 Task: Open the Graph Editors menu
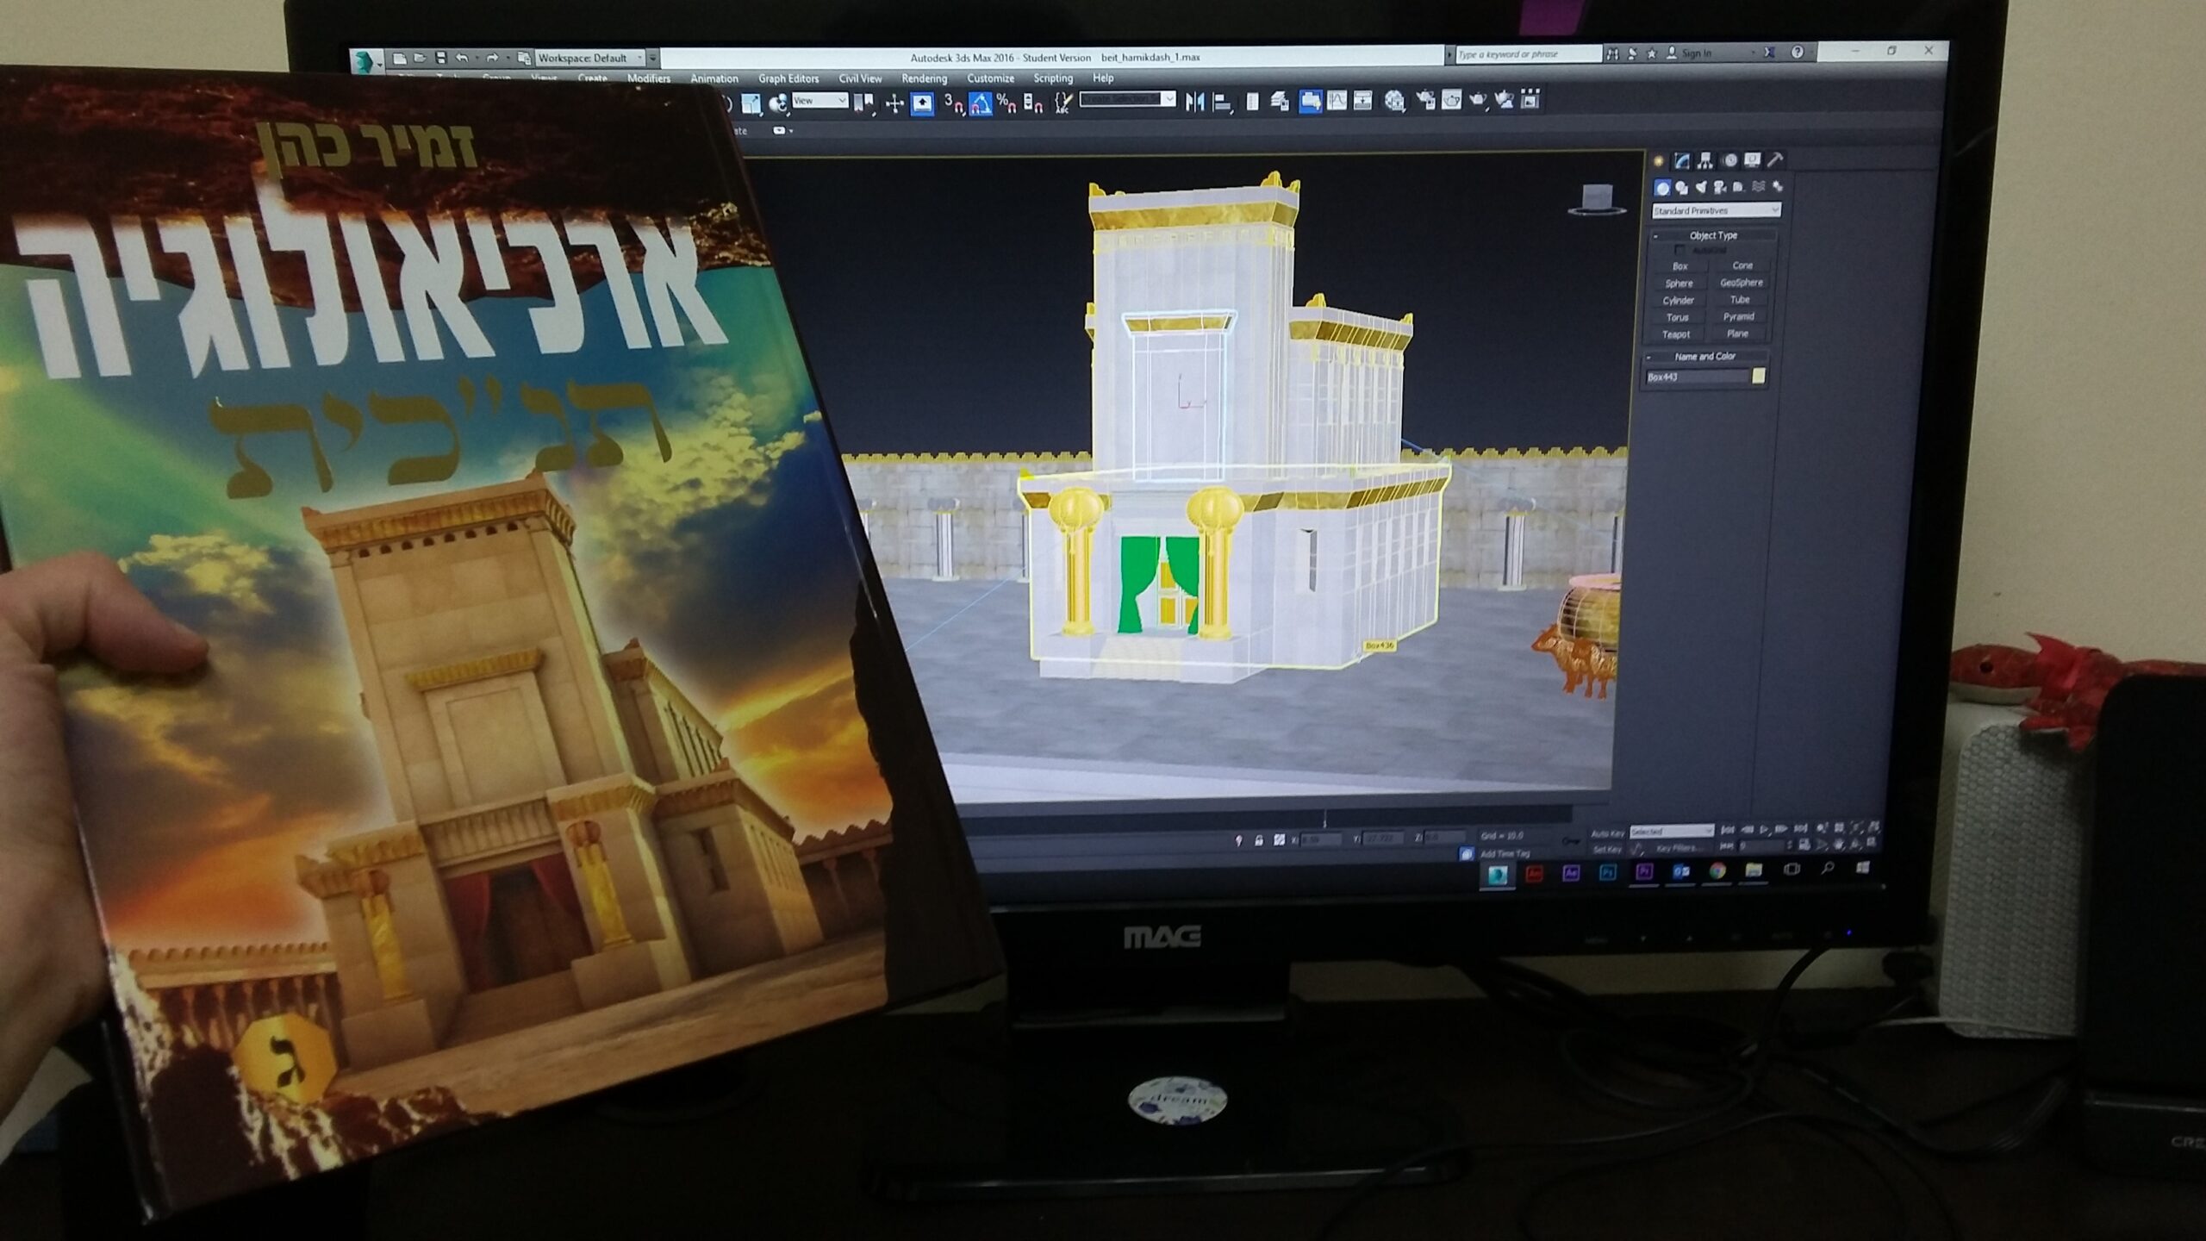(x=788, y=78)
